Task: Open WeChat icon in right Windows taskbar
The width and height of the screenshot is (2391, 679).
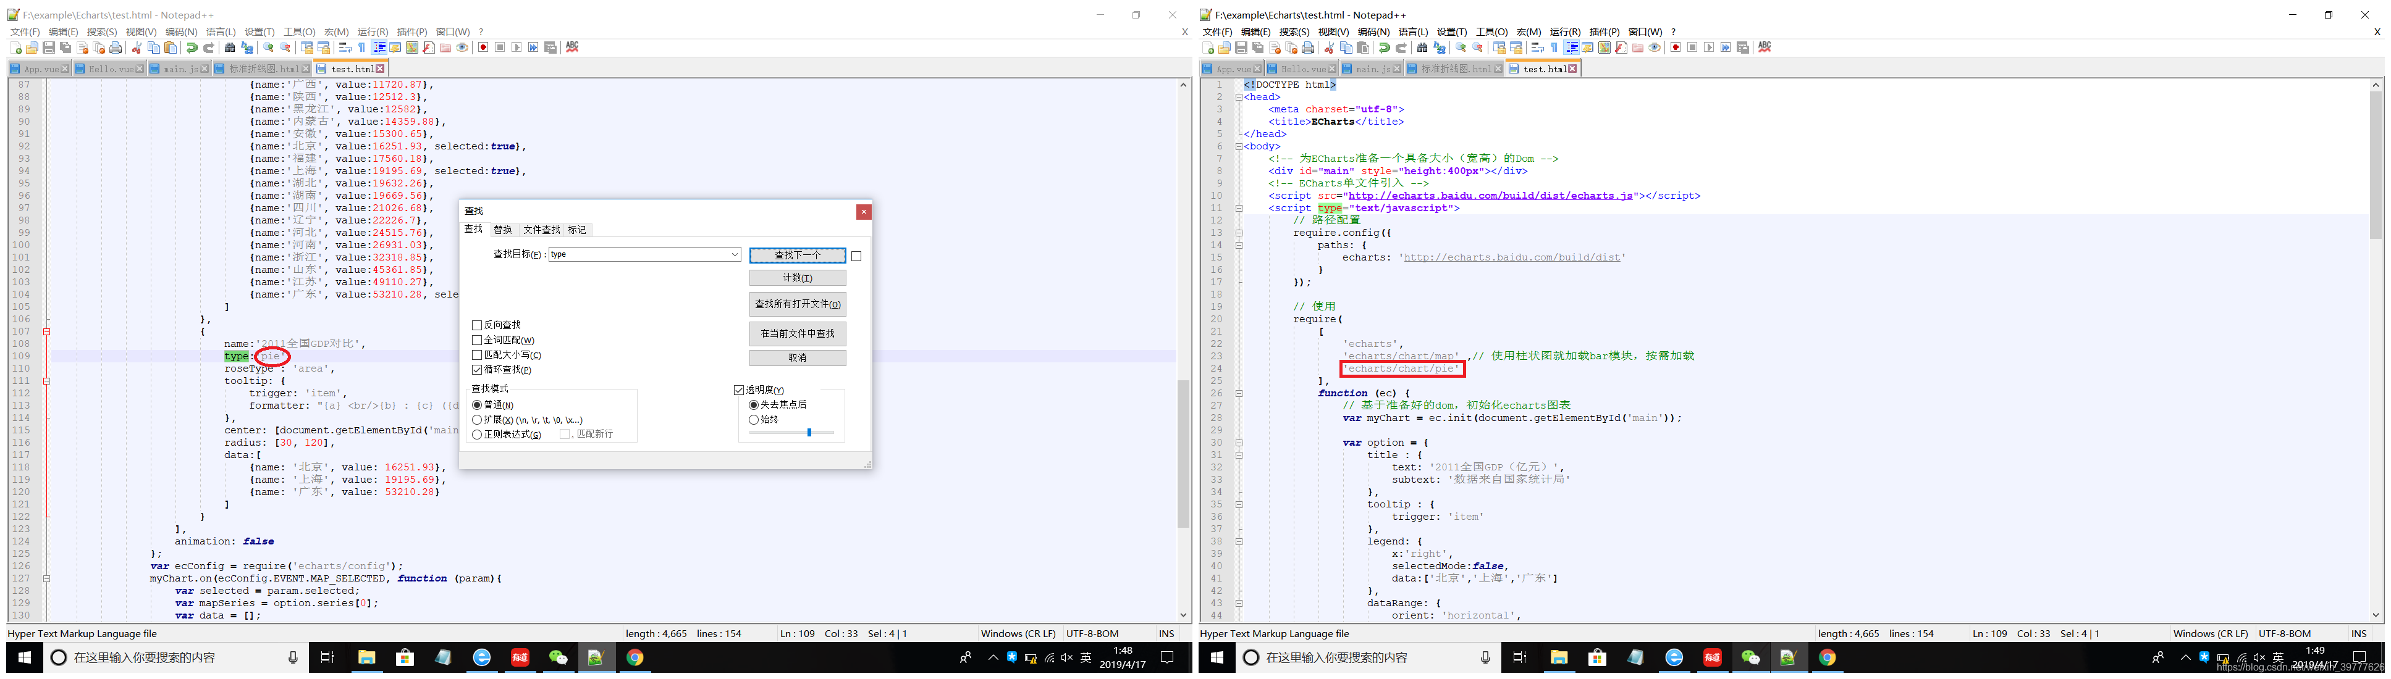Action: pyautogui.click(x=1750, y=657)
